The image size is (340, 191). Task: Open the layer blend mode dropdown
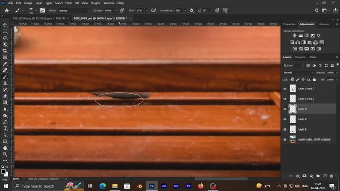click(x=298, y=73)
